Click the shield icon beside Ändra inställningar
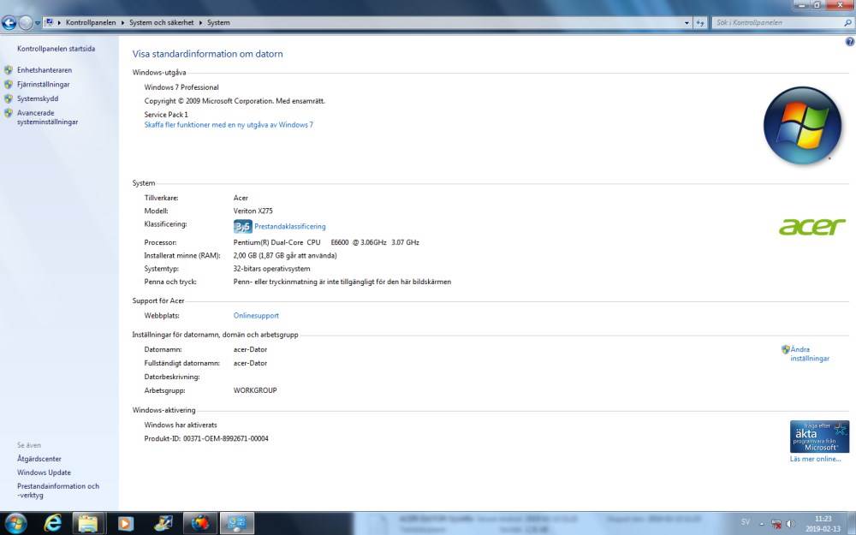This screenshot has width=856, height=535. pos(786,349)
